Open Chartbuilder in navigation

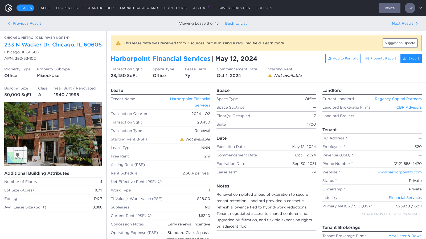coord(100,8)
